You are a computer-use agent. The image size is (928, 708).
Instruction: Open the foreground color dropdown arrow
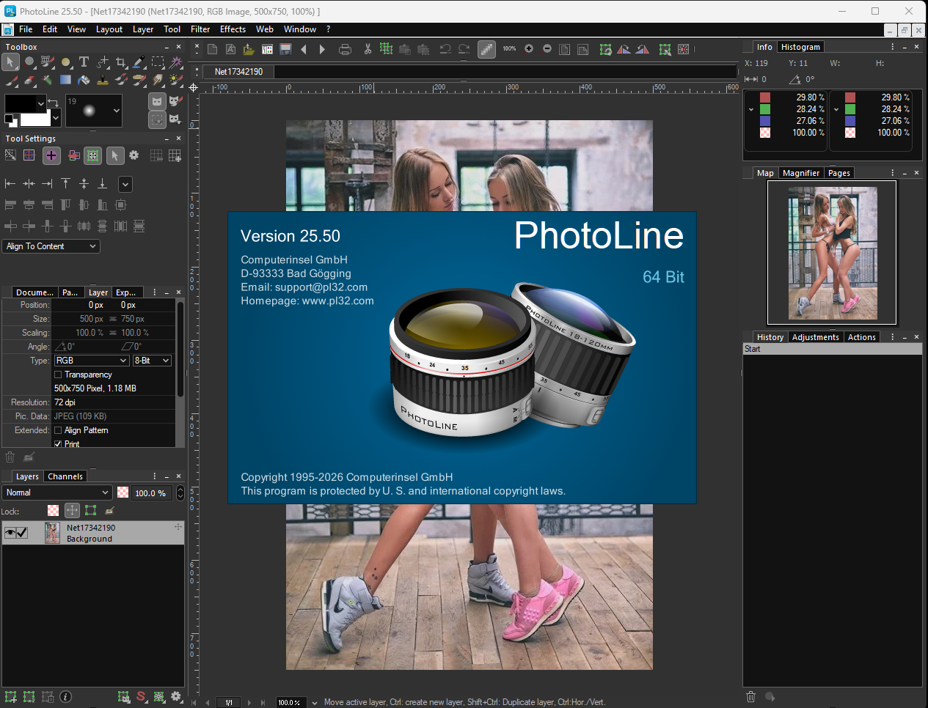[x=41, y=104]
